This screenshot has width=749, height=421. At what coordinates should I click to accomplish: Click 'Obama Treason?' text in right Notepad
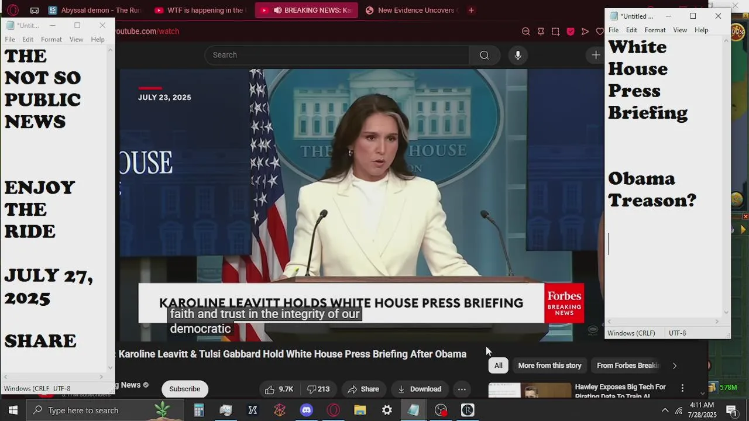(x=652, y=189)
